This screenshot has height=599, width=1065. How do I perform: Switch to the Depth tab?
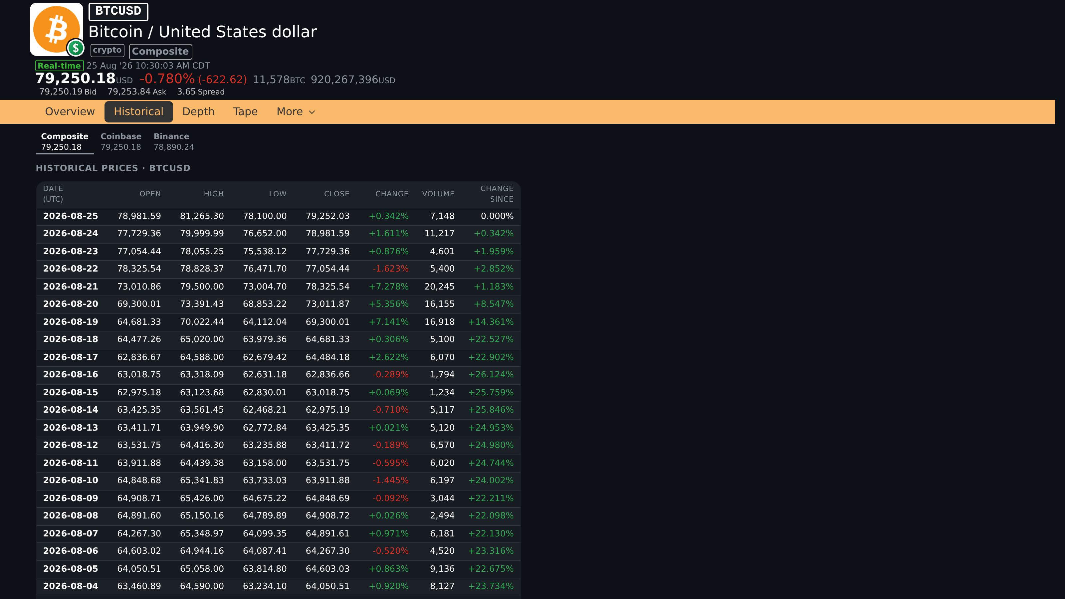tap(198, 111)
